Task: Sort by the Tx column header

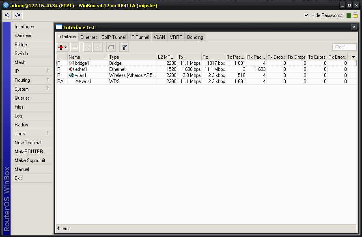Action: (x=189, y=57)
